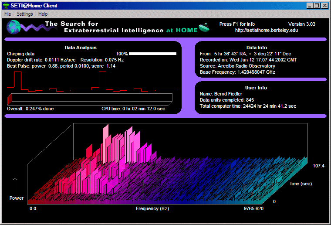Select the 'Data Info' heading
331x225 pixels.
pos(257,48)
